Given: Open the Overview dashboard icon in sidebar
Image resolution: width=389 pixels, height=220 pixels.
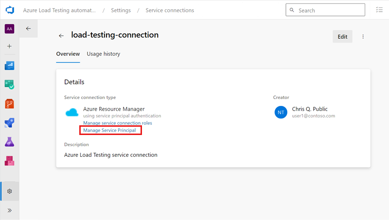Looking at the screenshot, I should click(9, 66).
